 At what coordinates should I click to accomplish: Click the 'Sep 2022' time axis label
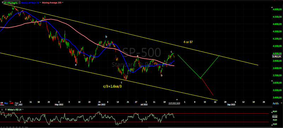point(231,104)
